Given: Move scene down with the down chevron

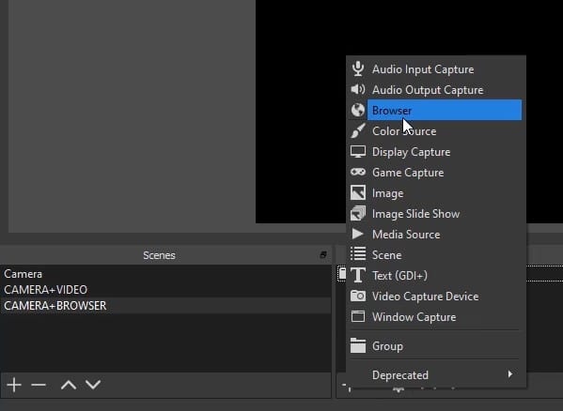Looking at the screenshot, I should pos(93,385).
